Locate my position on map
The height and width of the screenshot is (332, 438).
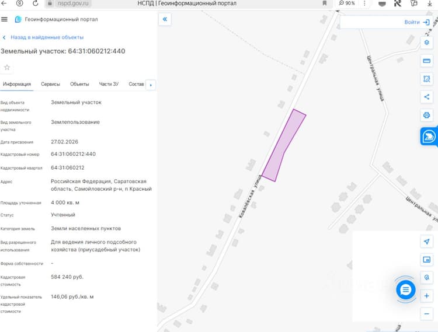(x=426, y=242)
